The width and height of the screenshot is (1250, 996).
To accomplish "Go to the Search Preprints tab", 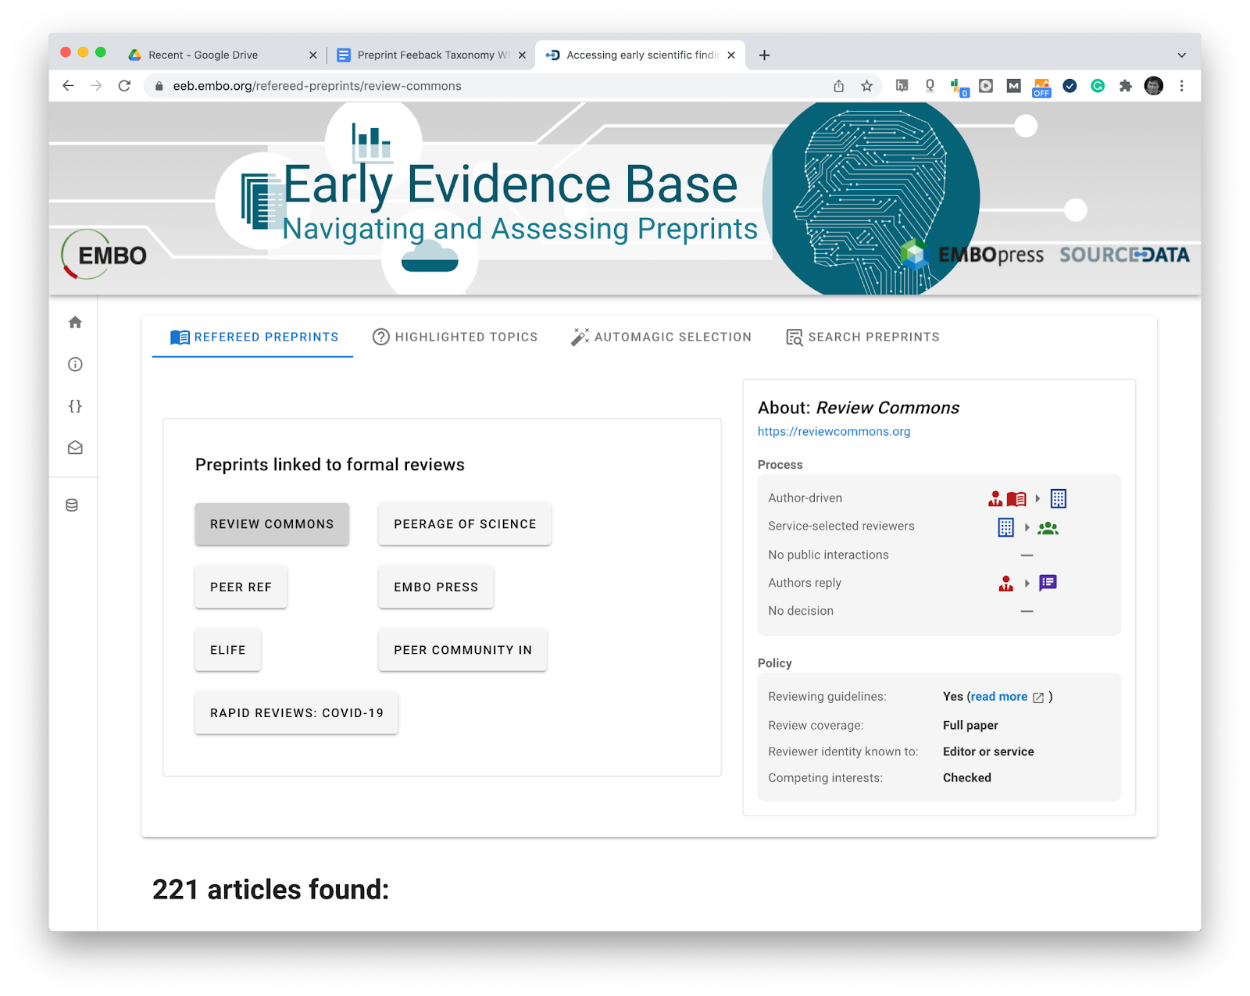I will pyautogui.click(x=862, y=337).
